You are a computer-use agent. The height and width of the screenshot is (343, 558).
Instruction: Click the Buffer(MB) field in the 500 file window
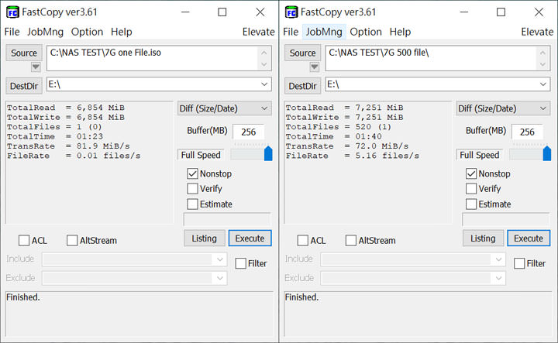527,132
